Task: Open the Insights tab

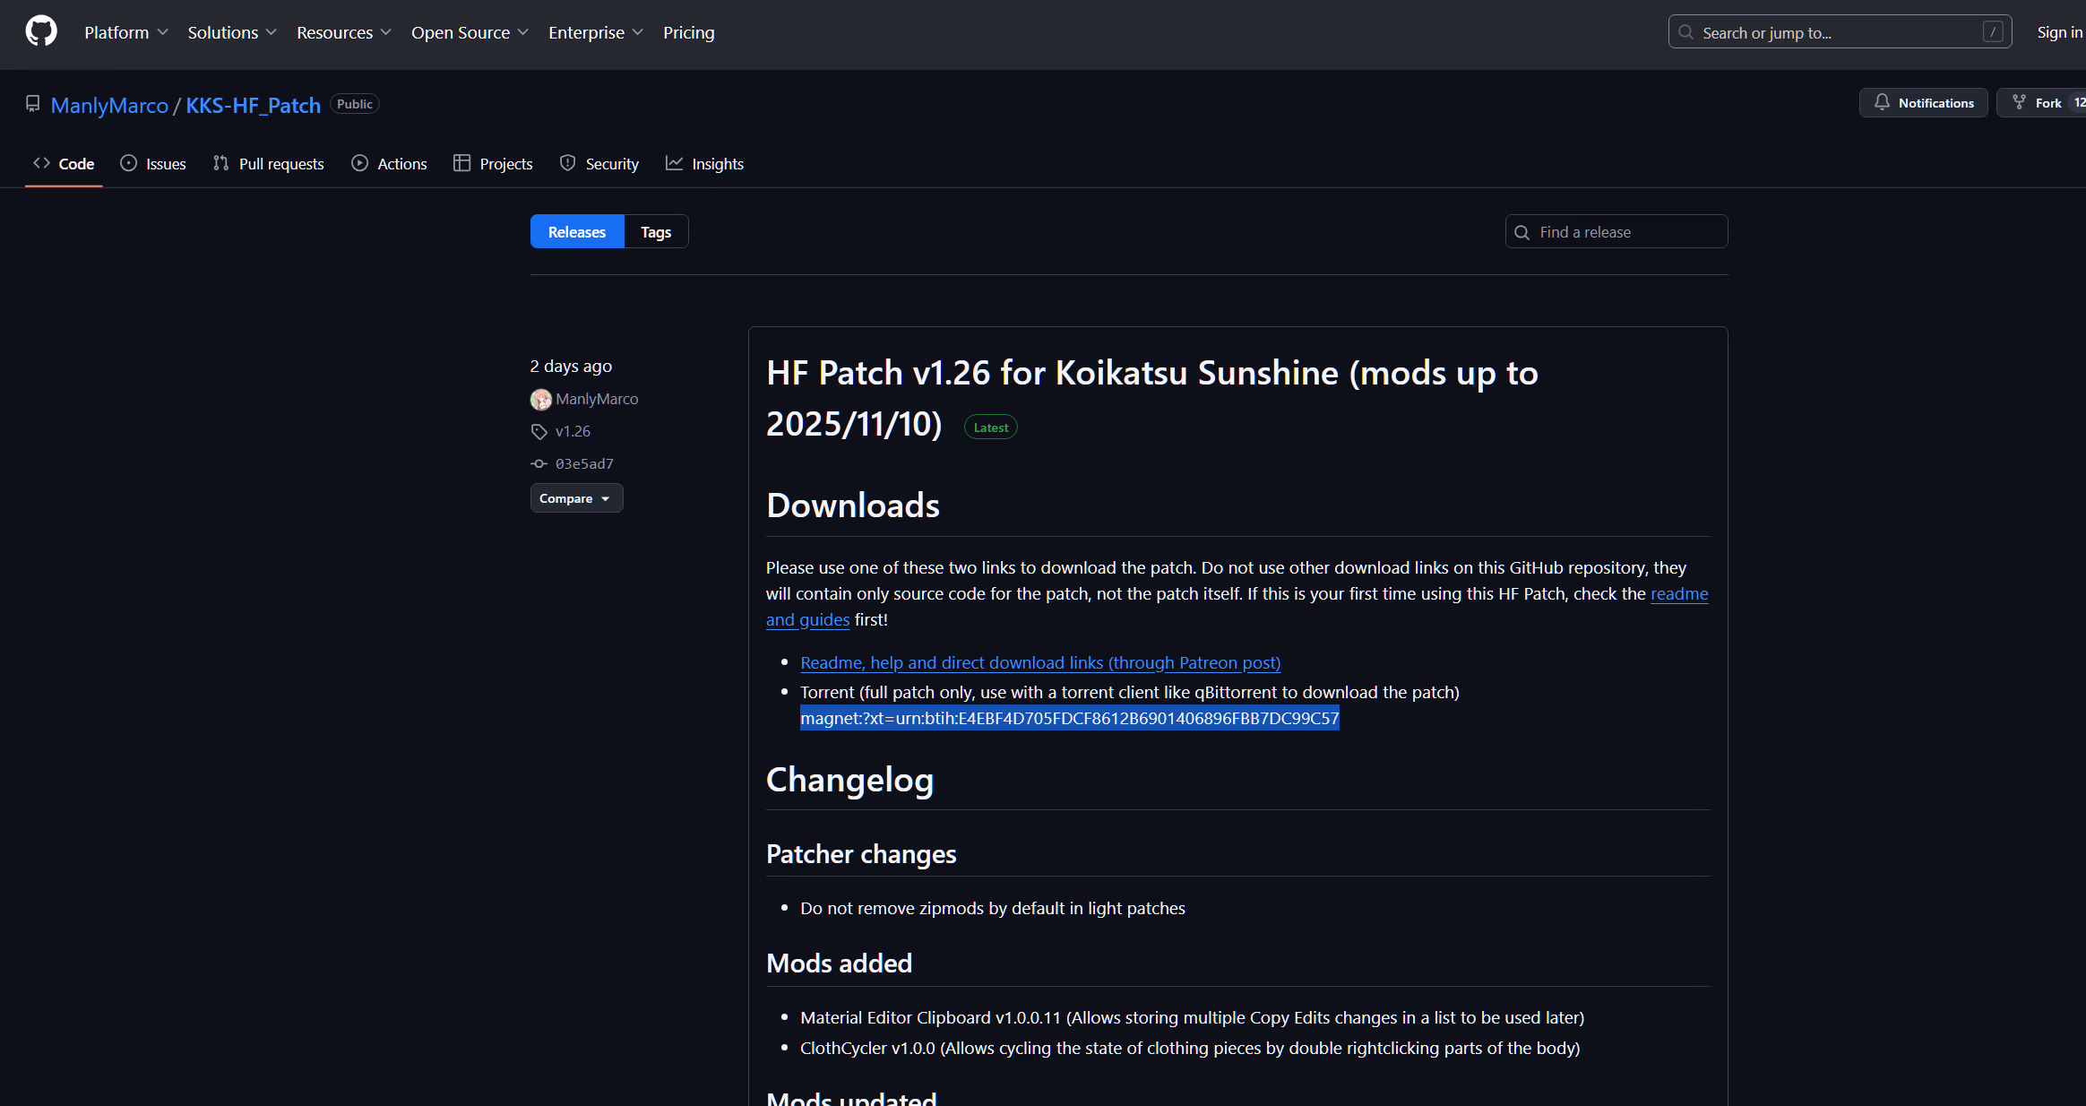Action: [704, 164]
